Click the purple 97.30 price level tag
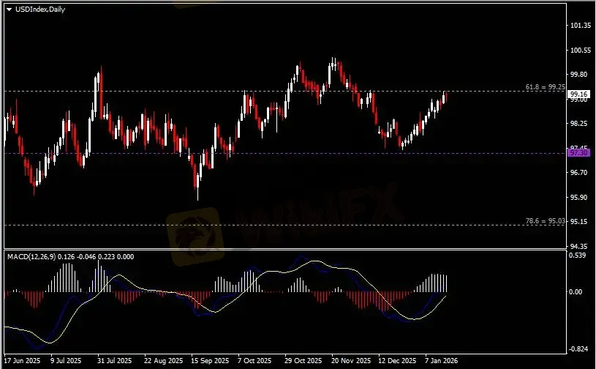Image resolution: width=596 pixels, height=369 pixels. coord(578,153)
